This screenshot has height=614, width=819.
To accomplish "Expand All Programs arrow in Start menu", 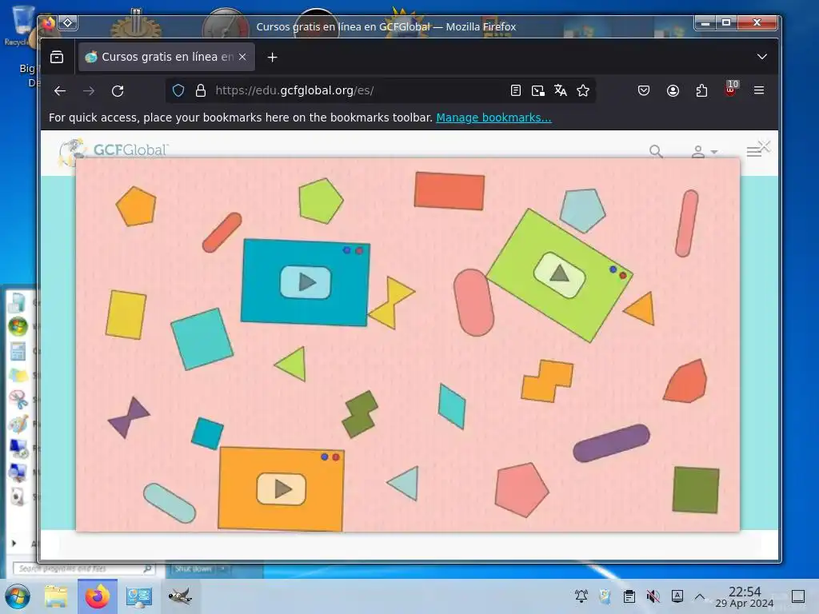I will click(x=14, y=544).
